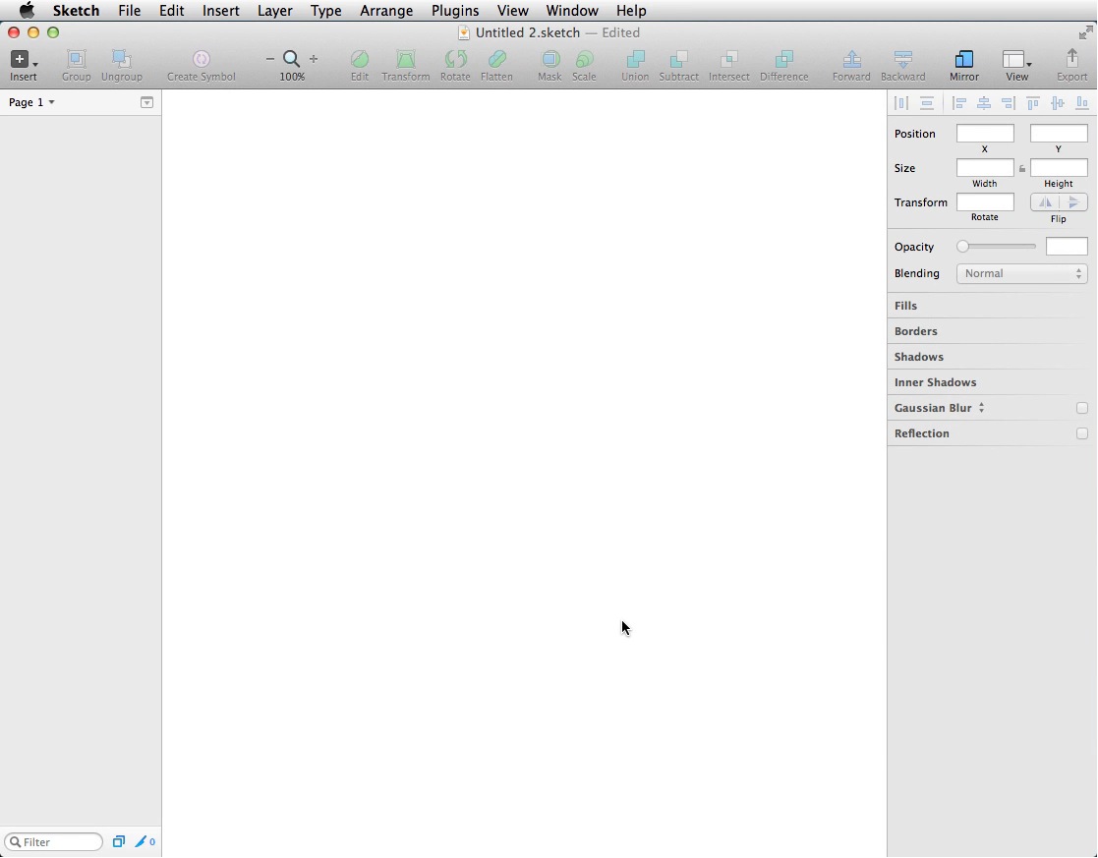This screenshot has width=1098, height=858.
Task: Open the View toolbar dropdown
Action: [1016, 61]
